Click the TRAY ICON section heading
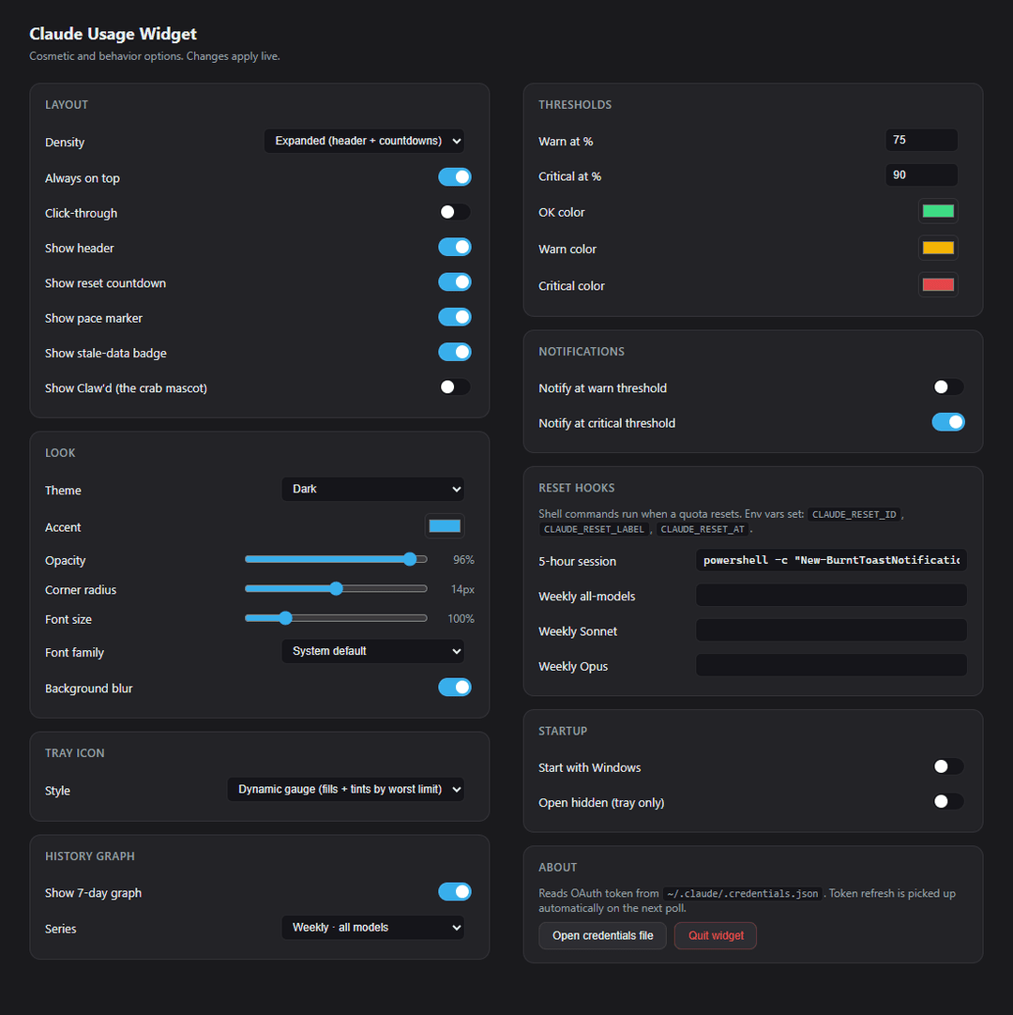1013x1015 pixels. (74, 753)
